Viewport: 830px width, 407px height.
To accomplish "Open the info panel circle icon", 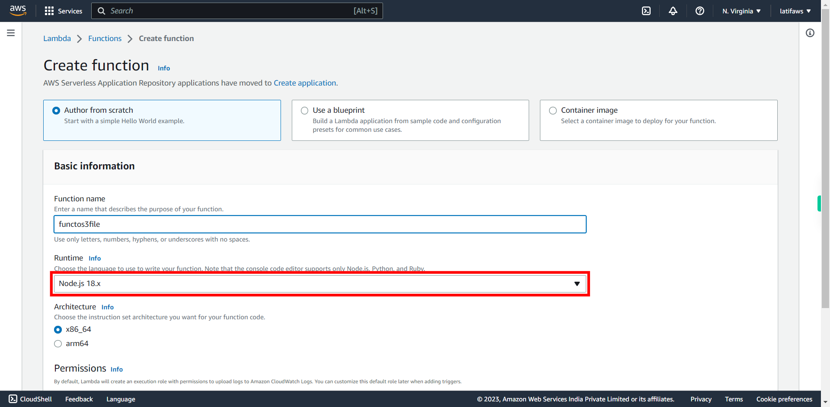I will [x=810, y=33].
